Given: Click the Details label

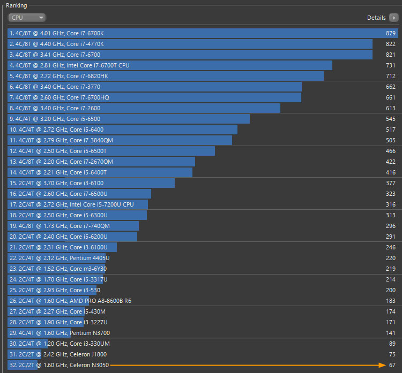Looking at the screenshot, I should [x=376, y=18].
